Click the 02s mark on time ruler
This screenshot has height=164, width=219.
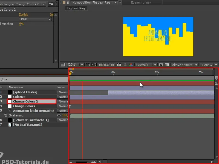tap(157, 72)
